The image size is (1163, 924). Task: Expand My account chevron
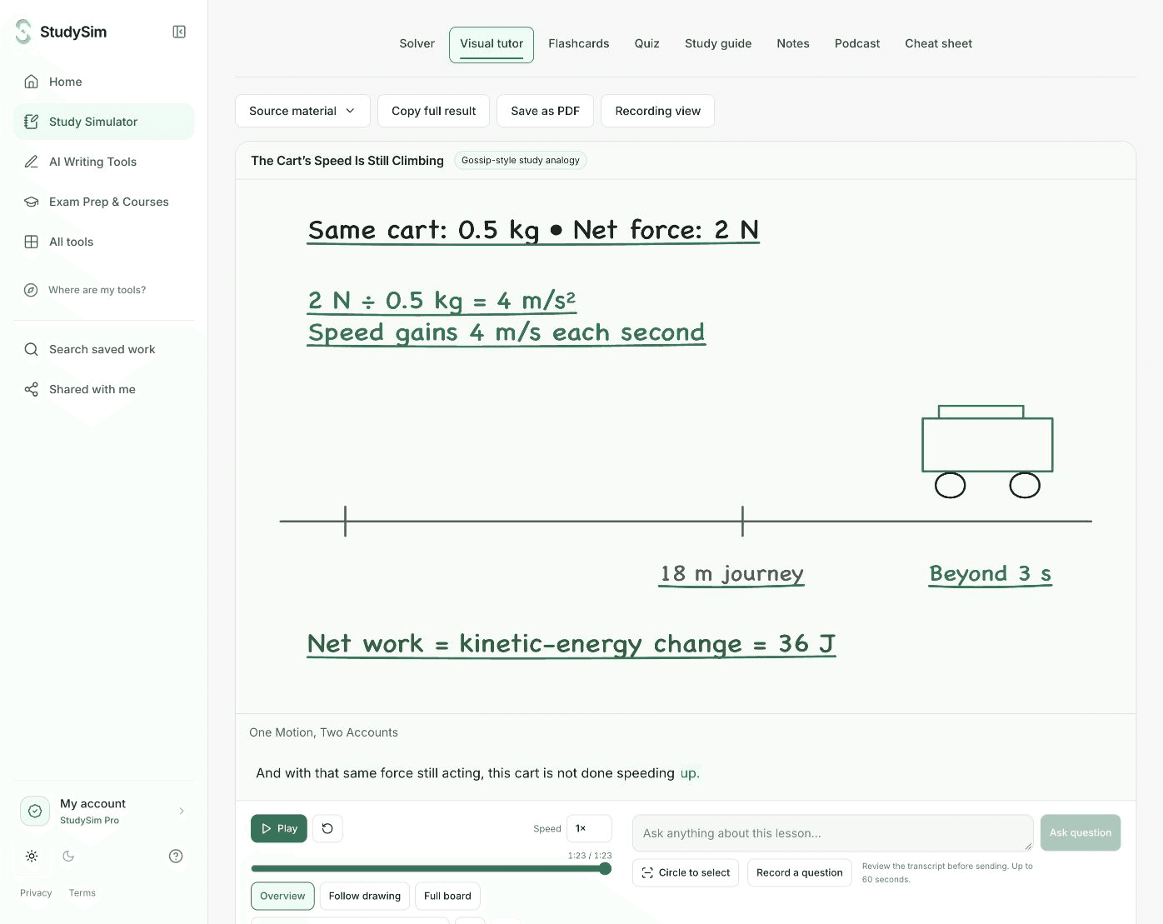(x=182, y=811)
